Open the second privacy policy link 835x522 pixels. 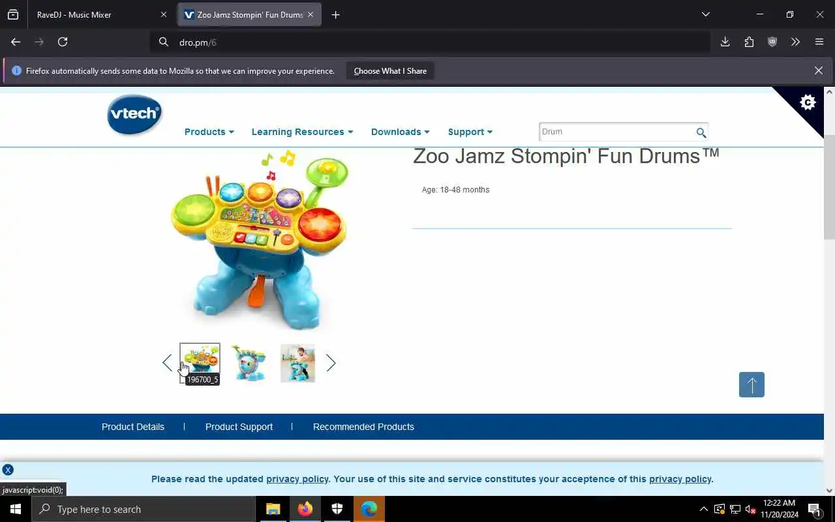point(680,479)
